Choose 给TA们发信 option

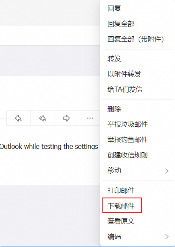(x=125, y=89)
